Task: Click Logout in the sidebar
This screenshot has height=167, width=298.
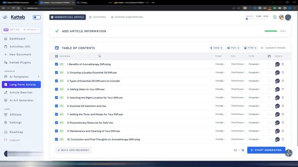Action: (x=14, y=140)
